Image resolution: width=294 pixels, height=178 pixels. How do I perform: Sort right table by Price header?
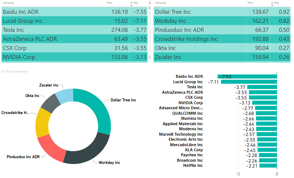coord(250,3)
